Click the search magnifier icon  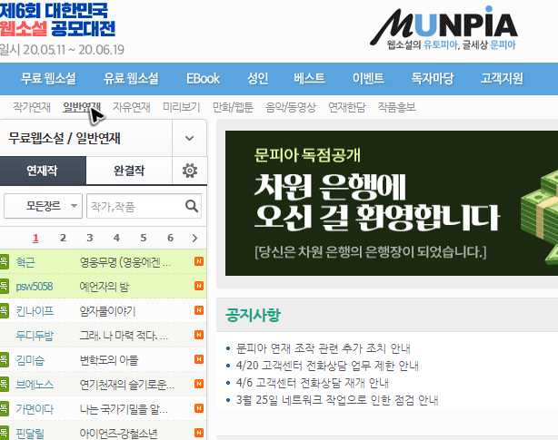(x=192, y=206)
